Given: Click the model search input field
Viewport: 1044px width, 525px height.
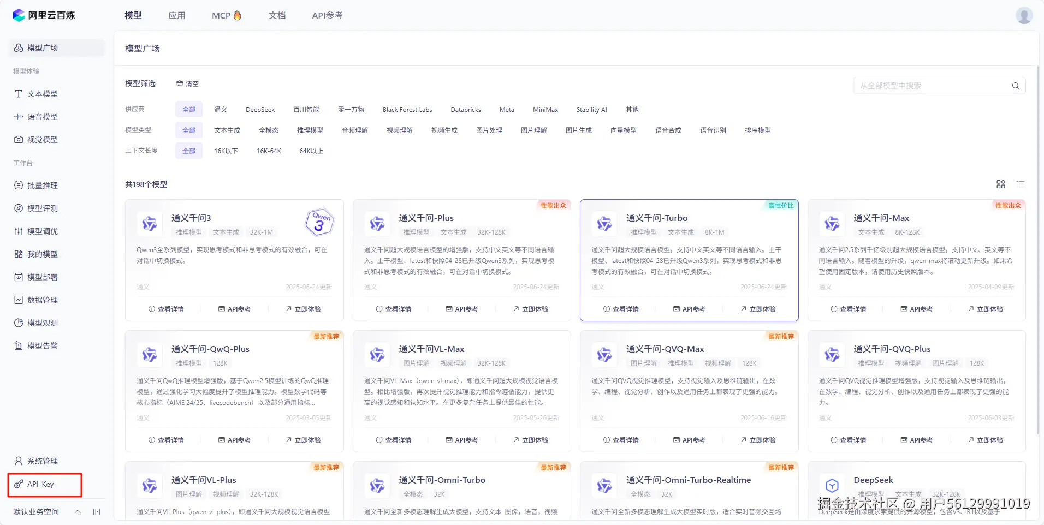Looking at the screenshot, I should coord(939,86).
